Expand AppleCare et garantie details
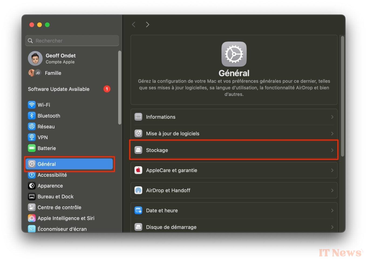The image size is (367, 261). tap(332, 170)
